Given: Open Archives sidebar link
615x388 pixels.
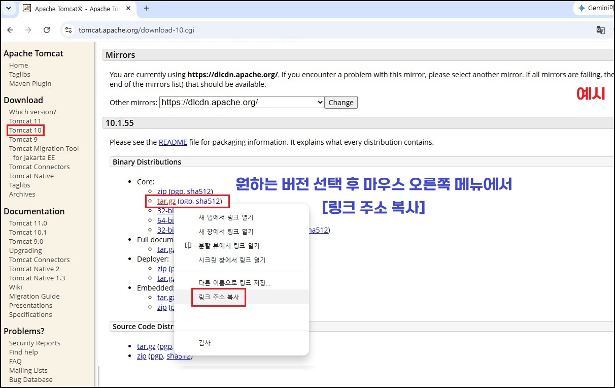Looking at the screenshot, I should 22,194.
